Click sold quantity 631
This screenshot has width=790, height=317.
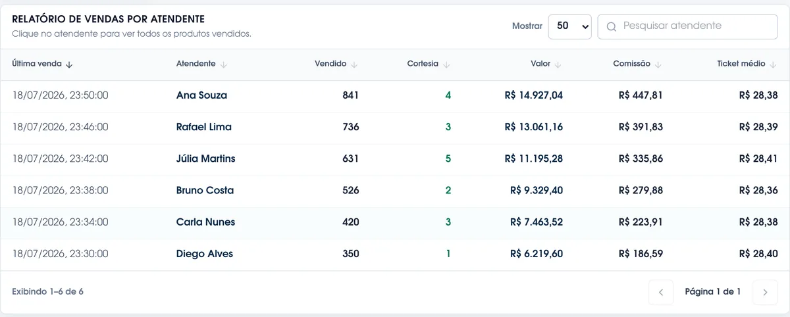tap(351, 158)
